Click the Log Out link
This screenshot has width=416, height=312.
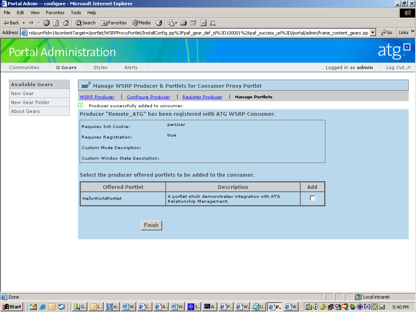pos(398,67)
